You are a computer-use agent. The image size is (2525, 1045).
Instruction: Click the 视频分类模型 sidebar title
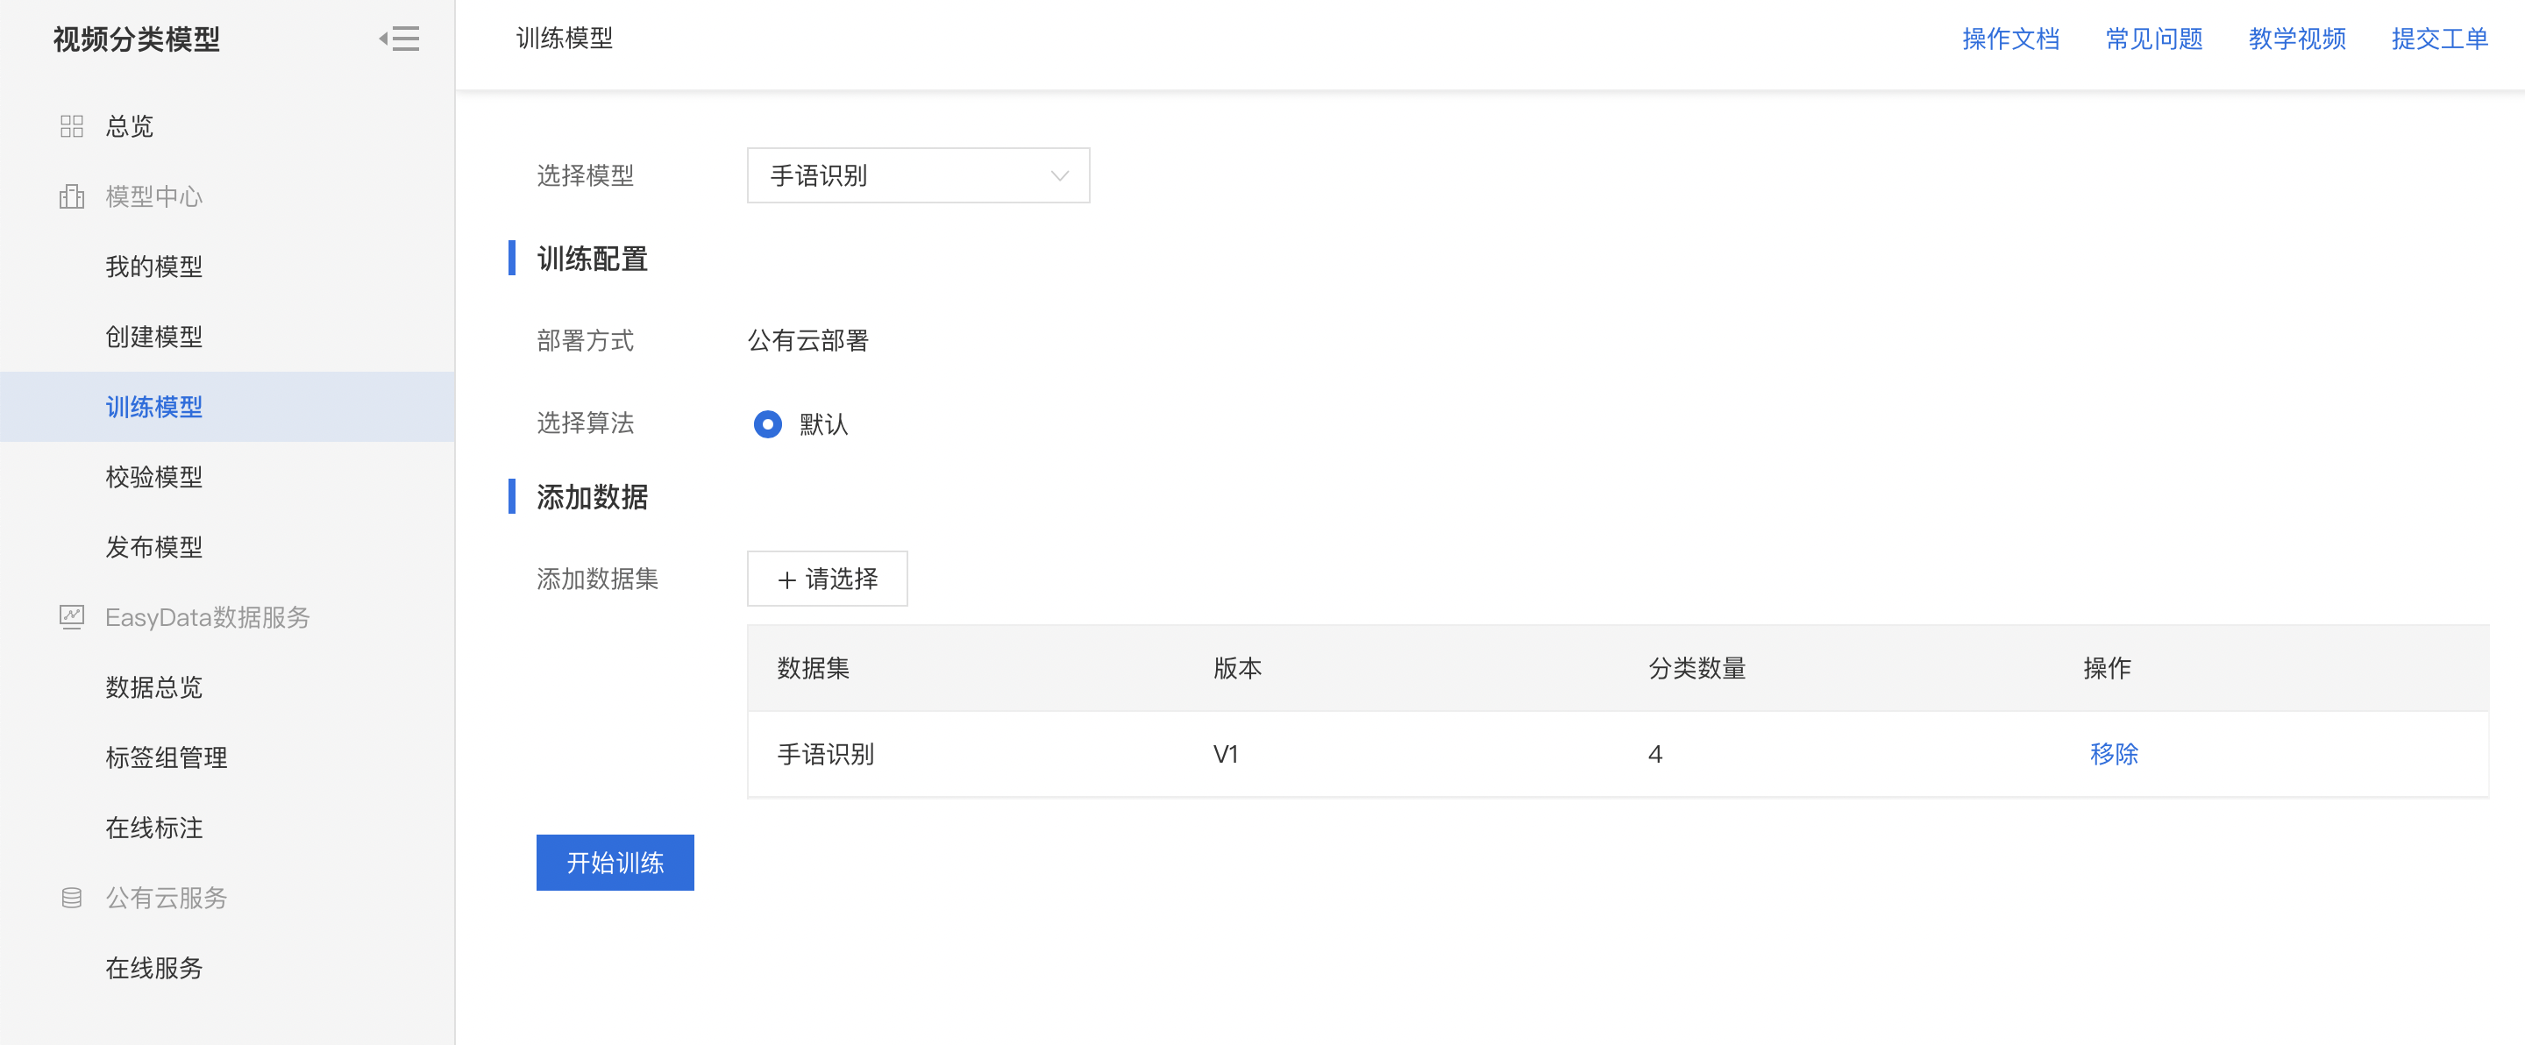(x=136, y=39)
